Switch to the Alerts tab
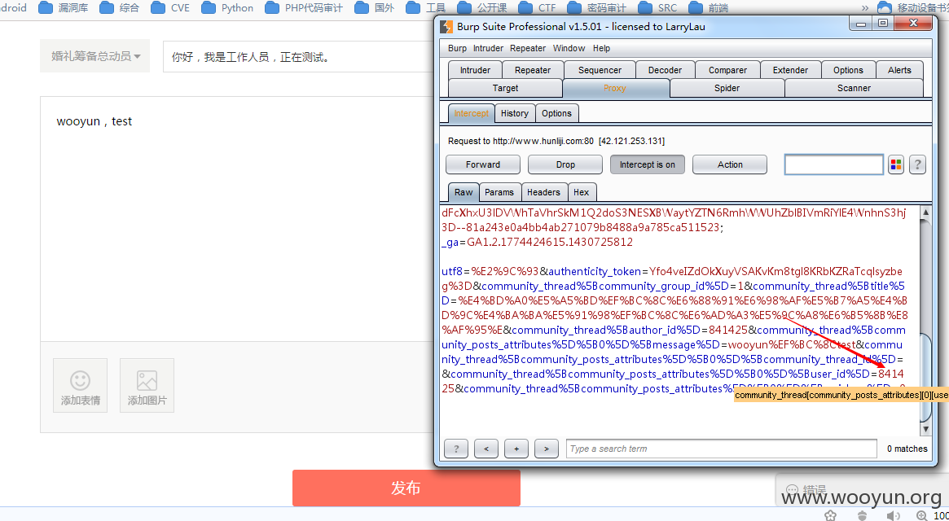This screenshot has height=521, width=949. [x=899, y=70]
